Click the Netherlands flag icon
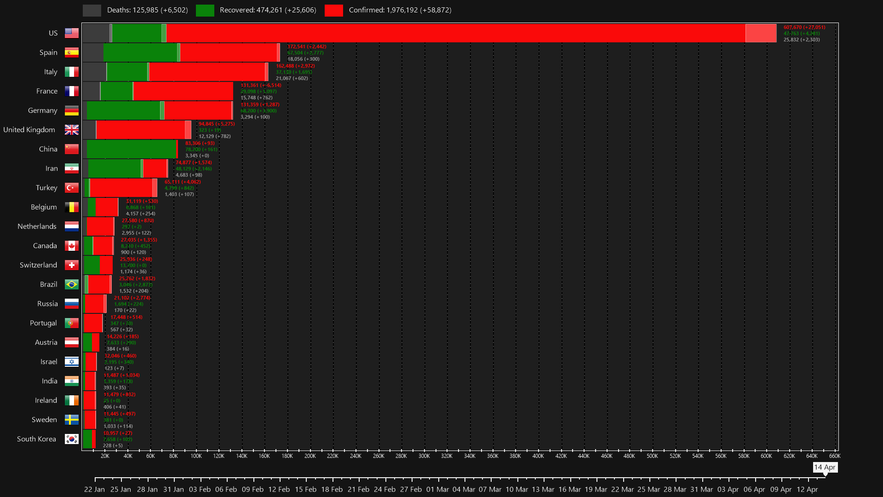 [72, 226]
